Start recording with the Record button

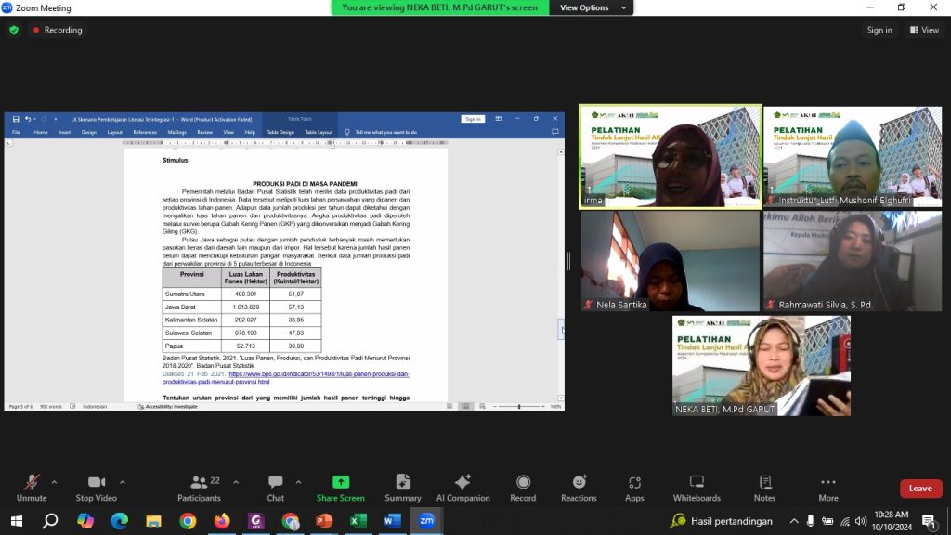tap(523, 486)
